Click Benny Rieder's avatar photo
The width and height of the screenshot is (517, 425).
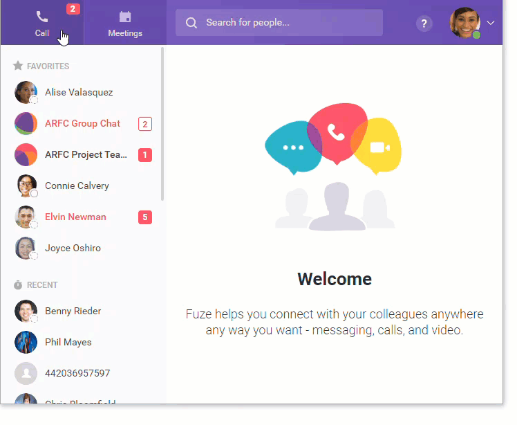tap(26, 311)
